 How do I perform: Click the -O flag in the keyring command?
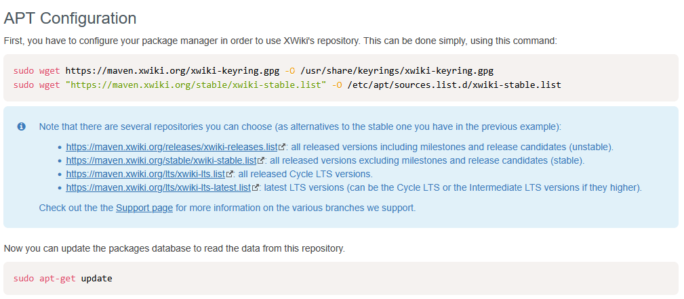[289, 70]
